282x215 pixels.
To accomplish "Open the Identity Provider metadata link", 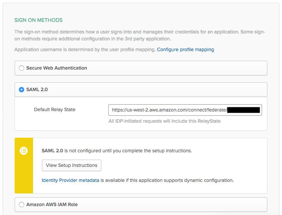I will [70, 180].
